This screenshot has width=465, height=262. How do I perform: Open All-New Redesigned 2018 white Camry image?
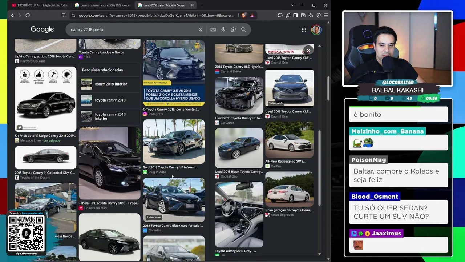289,140
